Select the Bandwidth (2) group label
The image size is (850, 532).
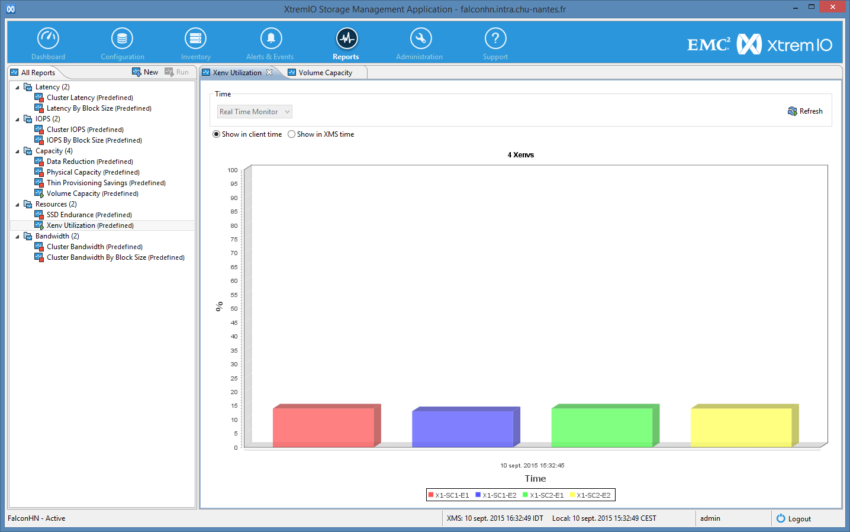coord(57,236)
